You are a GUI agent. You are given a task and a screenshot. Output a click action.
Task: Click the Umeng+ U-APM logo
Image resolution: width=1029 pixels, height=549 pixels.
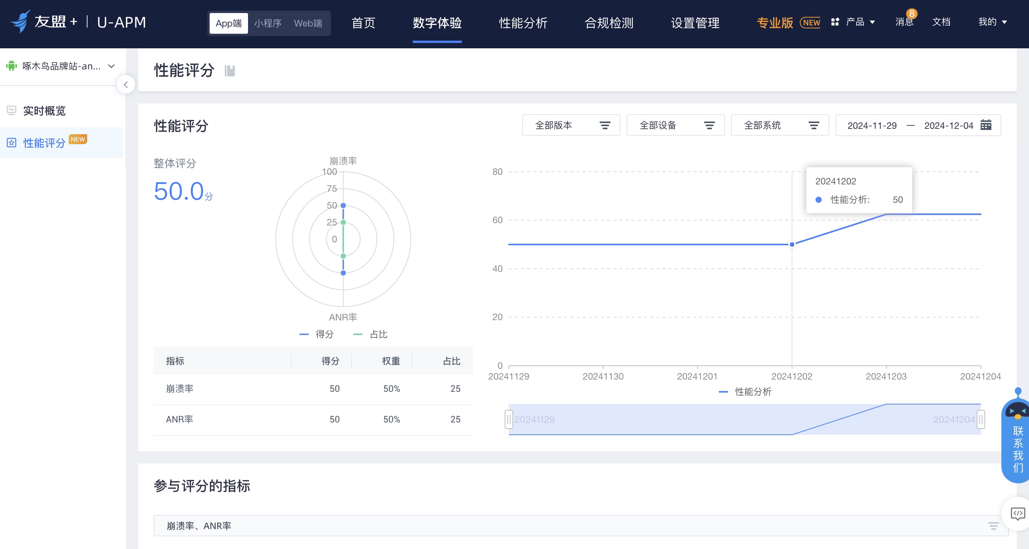(78, 21)
